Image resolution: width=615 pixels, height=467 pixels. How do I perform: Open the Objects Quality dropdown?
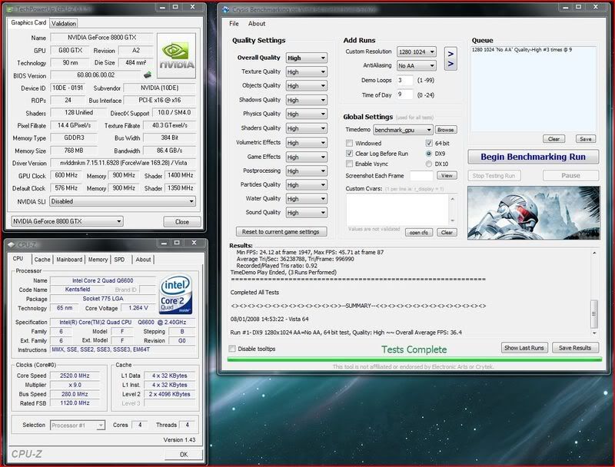click(306, 86)
